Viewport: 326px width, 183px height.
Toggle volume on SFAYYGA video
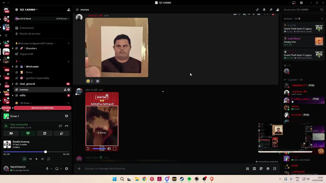click(x=109, y=149)
